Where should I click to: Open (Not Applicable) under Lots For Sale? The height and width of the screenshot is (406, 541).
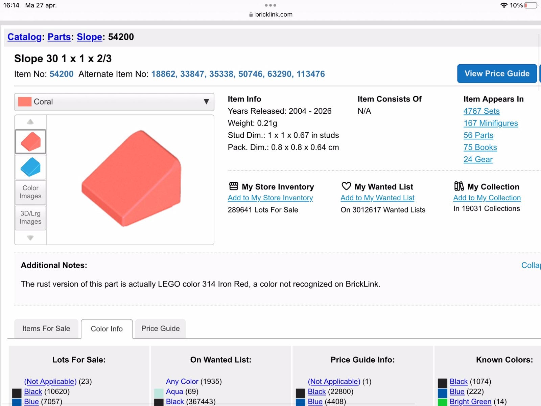50,382
